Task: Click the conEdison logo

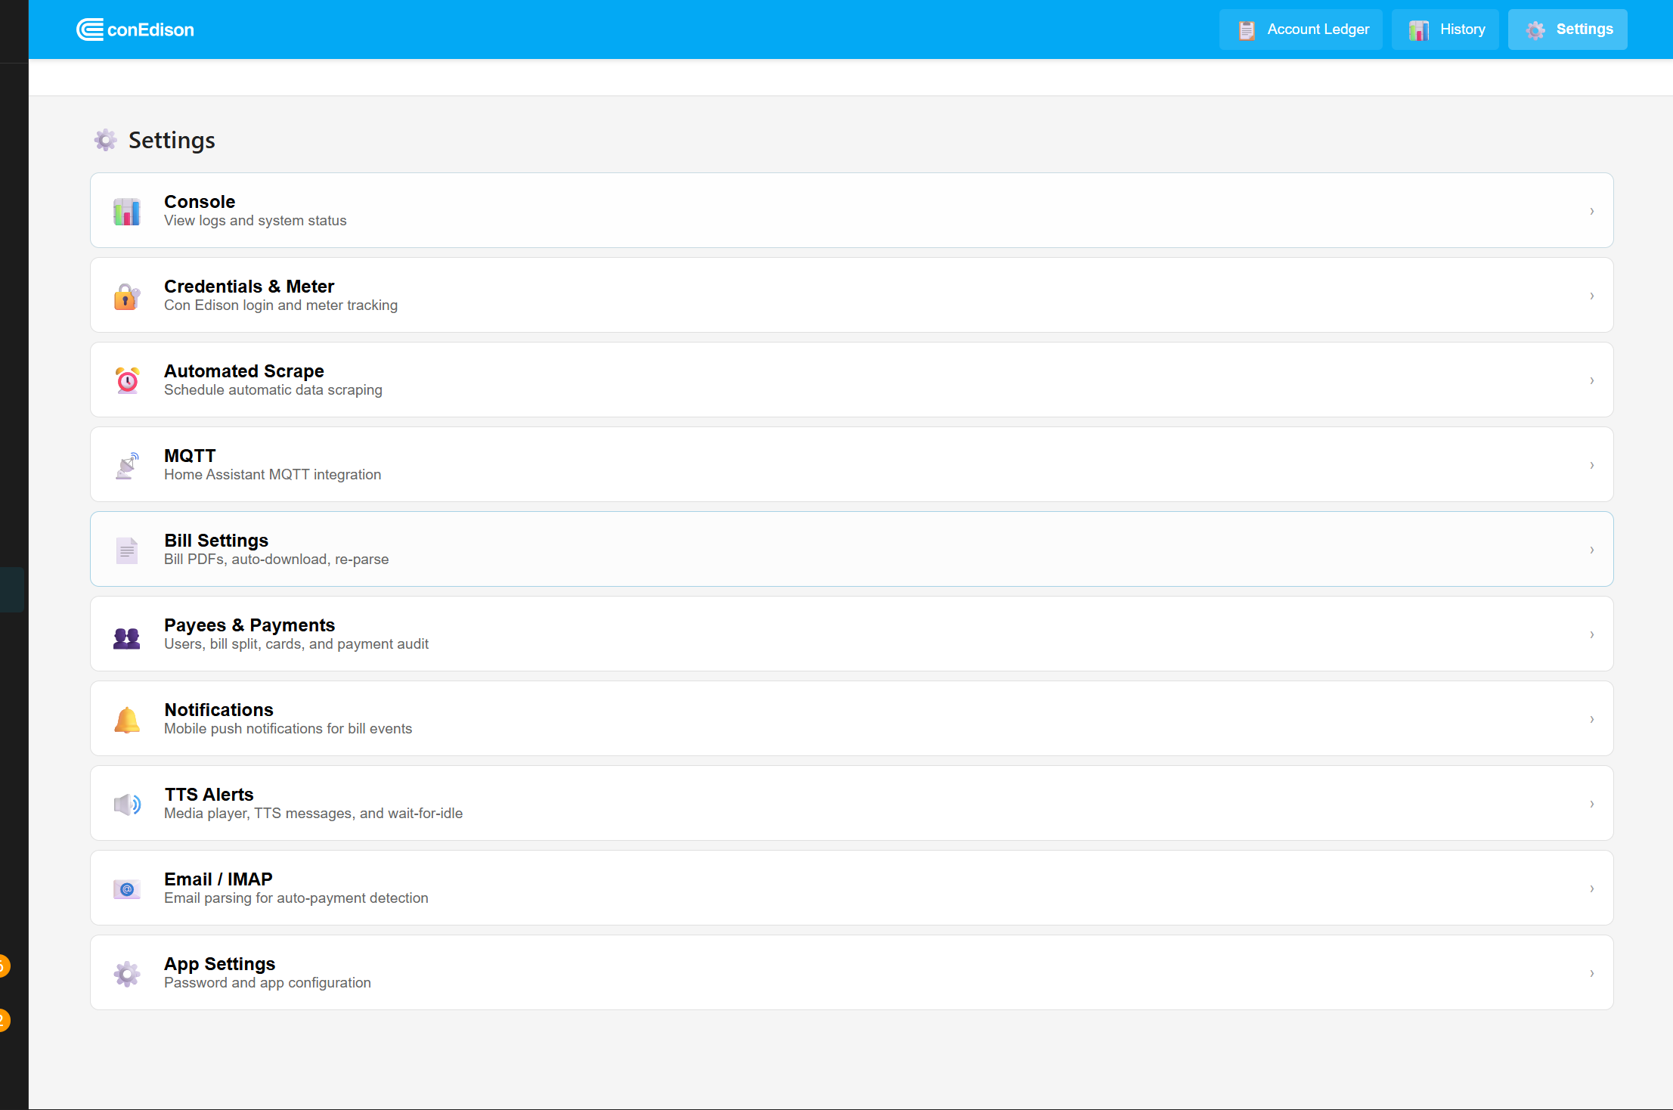Action: pyautogui.click(x=135, y=29)
